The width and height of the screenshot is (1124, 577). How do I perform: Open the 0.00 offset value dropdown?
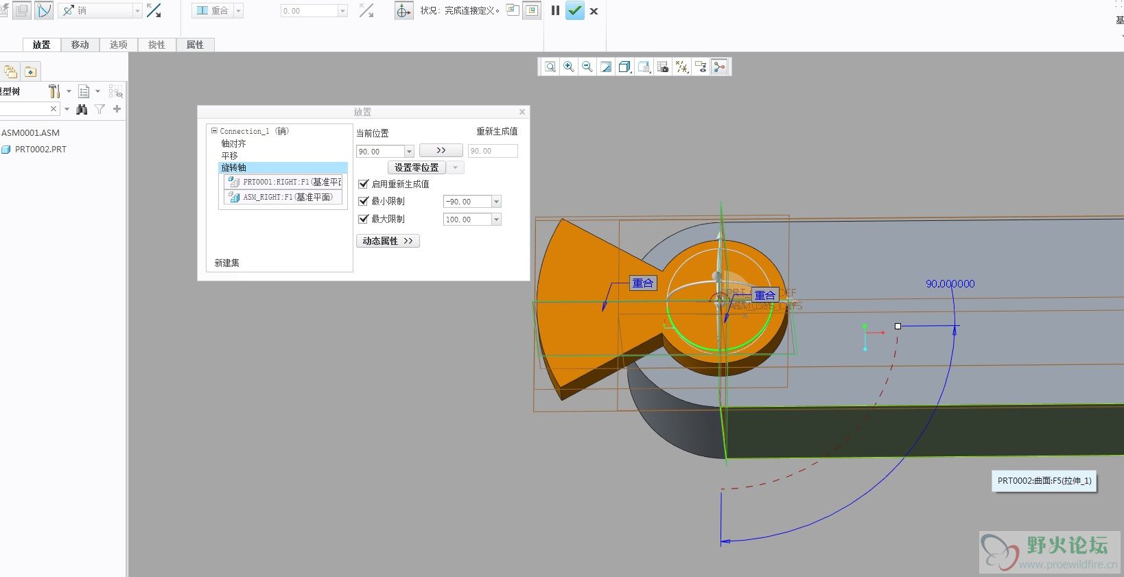(x=342, y=11)
